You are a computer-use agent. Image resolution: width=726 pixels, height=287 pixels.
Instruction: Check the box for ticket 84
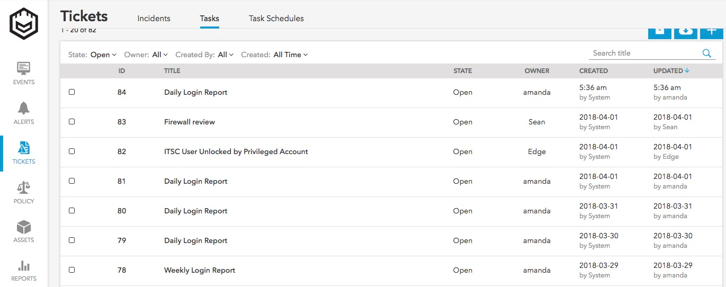(x=72, y=92)
